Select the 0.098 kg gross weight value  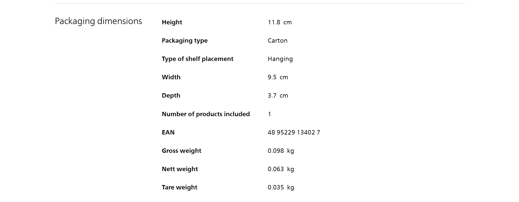(x=281, y=151)
